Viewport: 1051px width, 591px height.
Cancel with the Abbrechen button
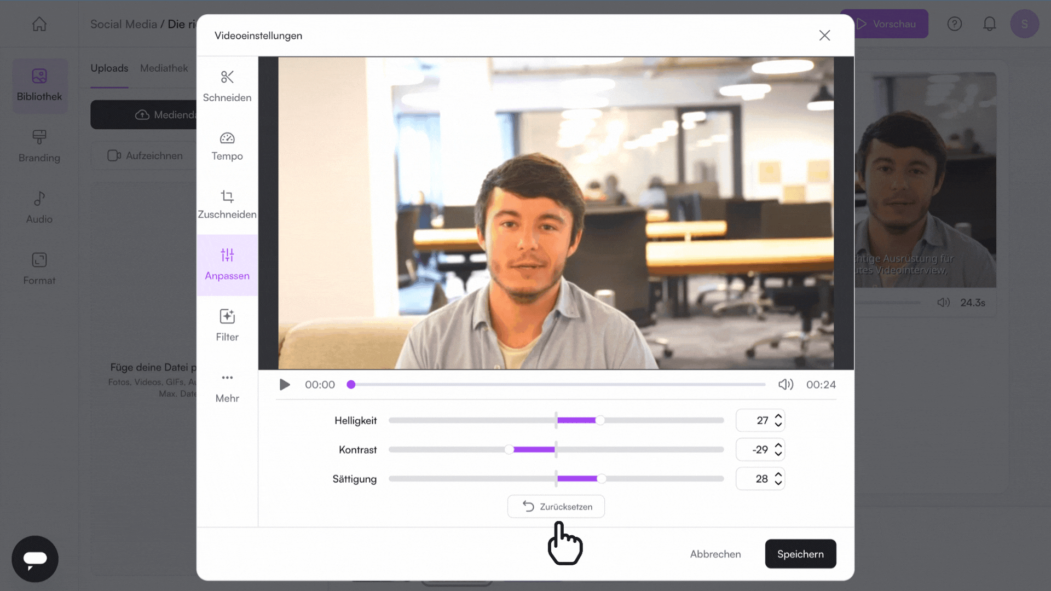[x=715, y=554]
